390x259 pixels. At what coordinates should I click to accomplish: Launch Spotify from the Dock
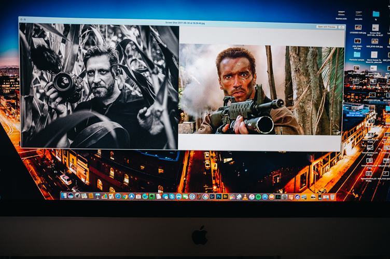[x=258, y=197]
